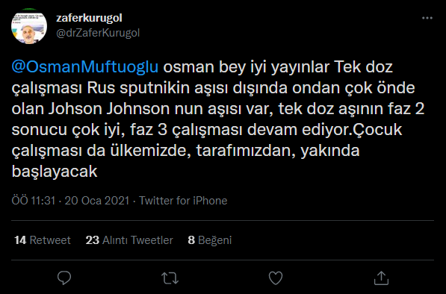
Task: Click the reply speech bubble icon
Action: click(x=64, y=278)
